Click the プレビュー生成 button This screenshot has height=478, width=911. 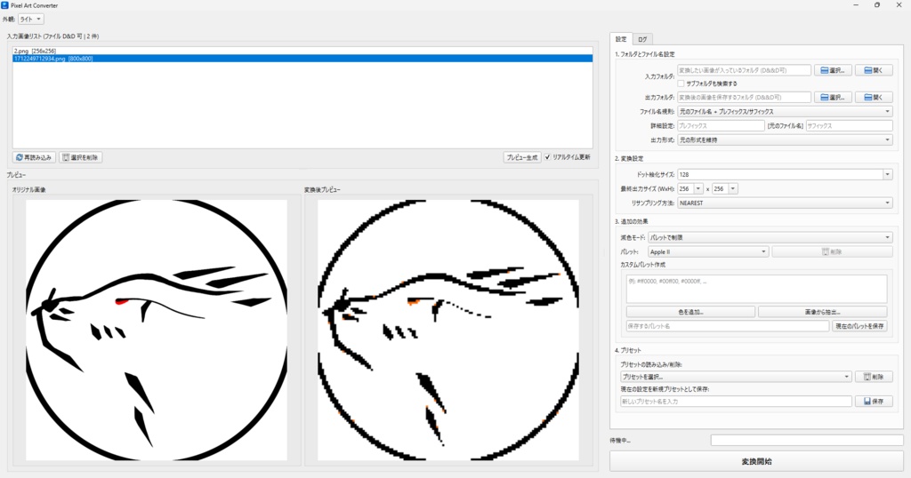521,157
